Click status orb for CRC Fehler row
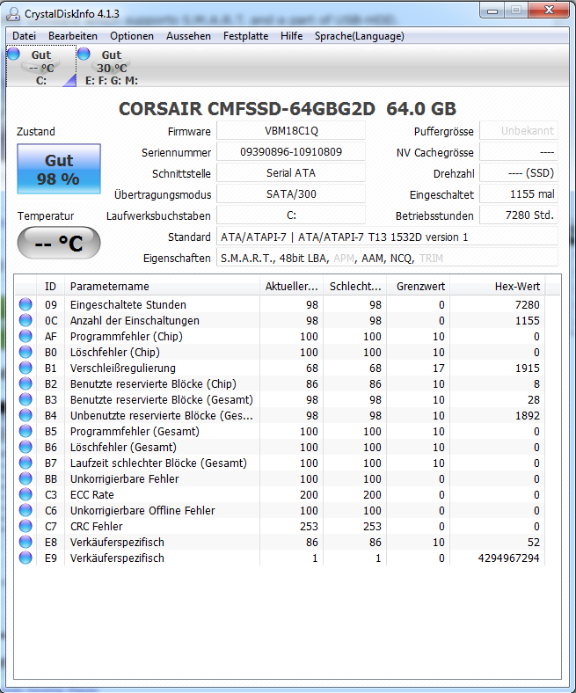Viewport: 576px width, 693px height. pyautogui.click(x=26, y=527)
